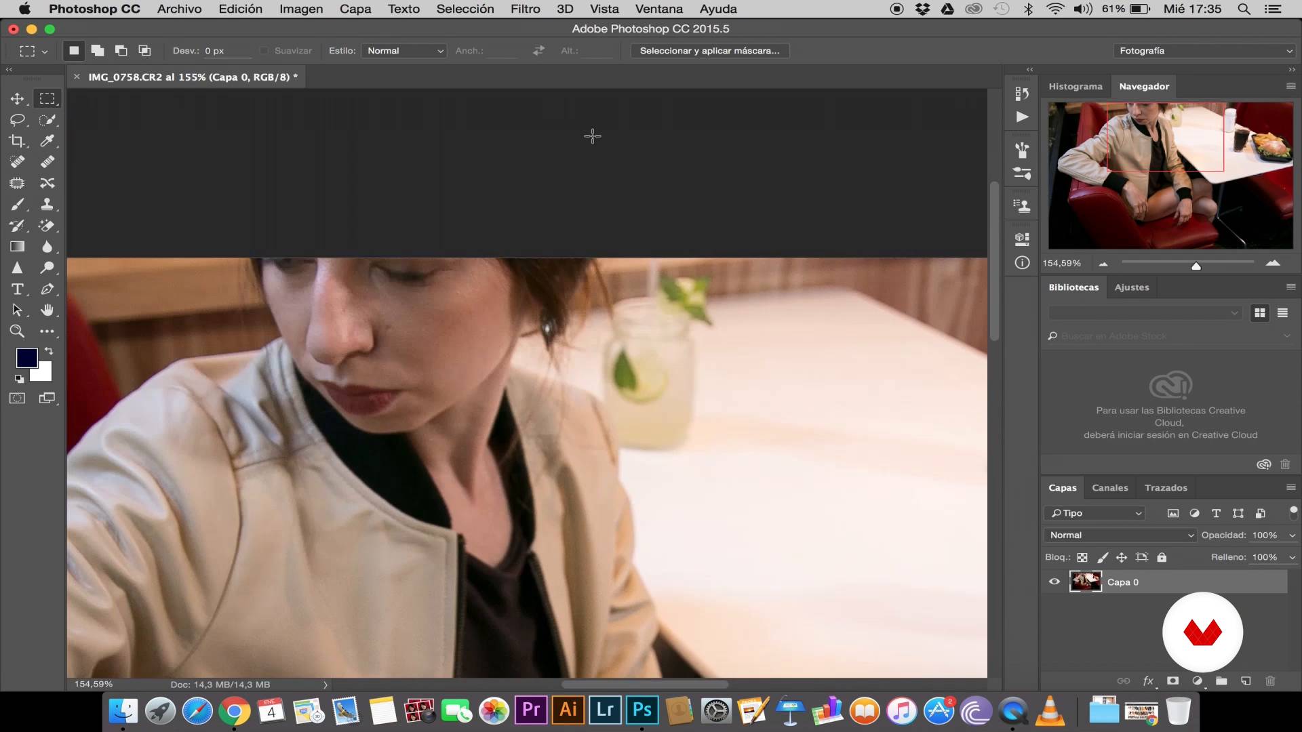Switch Bibliotecas to list view
The height and width of the screenshot is (732, 1302).
click(1282, 312)
